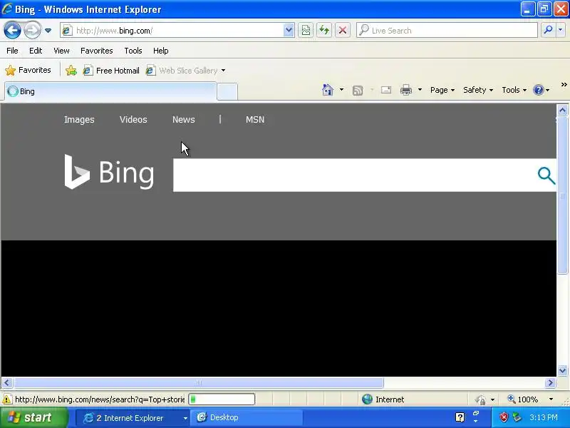
Task: Open Bing Videos link
Action: [133, 119]
